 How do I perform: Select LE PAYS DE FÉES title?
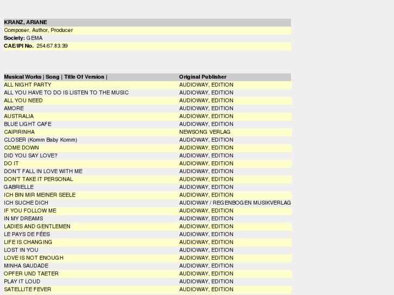[x=27, y=234]
